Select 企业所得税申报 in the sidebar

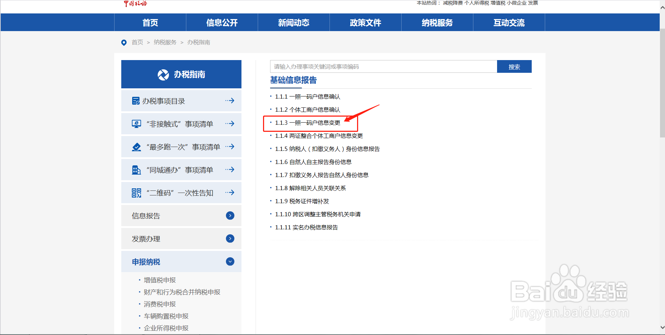166,328
